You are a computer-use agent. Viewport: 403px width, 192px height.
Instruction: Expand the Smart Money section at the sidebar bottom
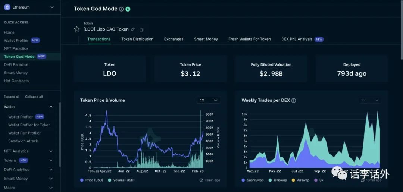click(51, 179)
